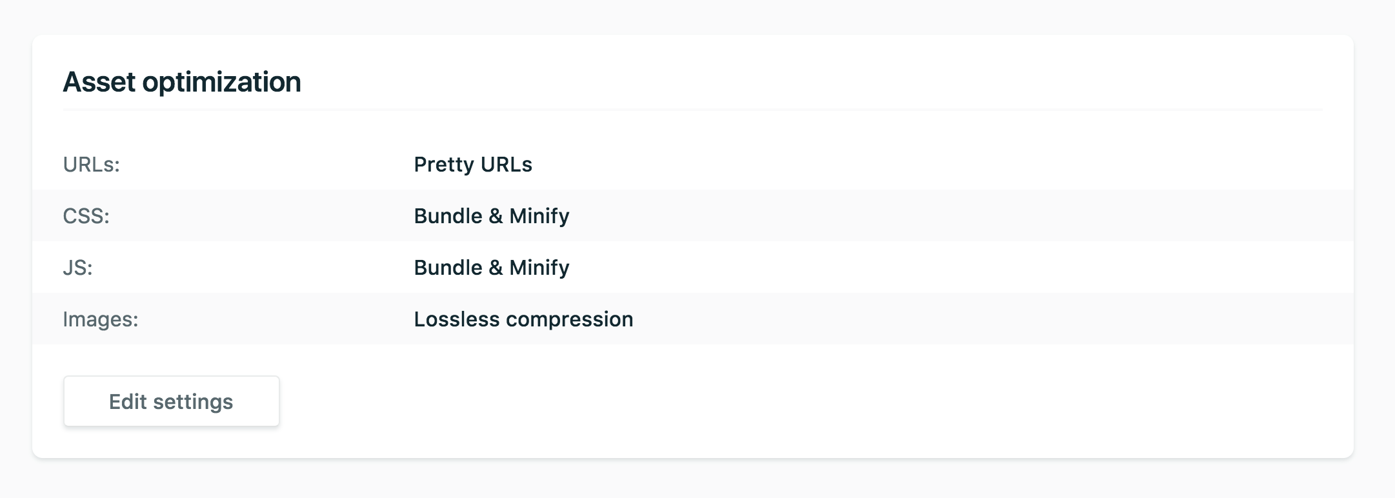The image size is (1395, 498).
Task: Select the Images: label
Action: [101, 319]
